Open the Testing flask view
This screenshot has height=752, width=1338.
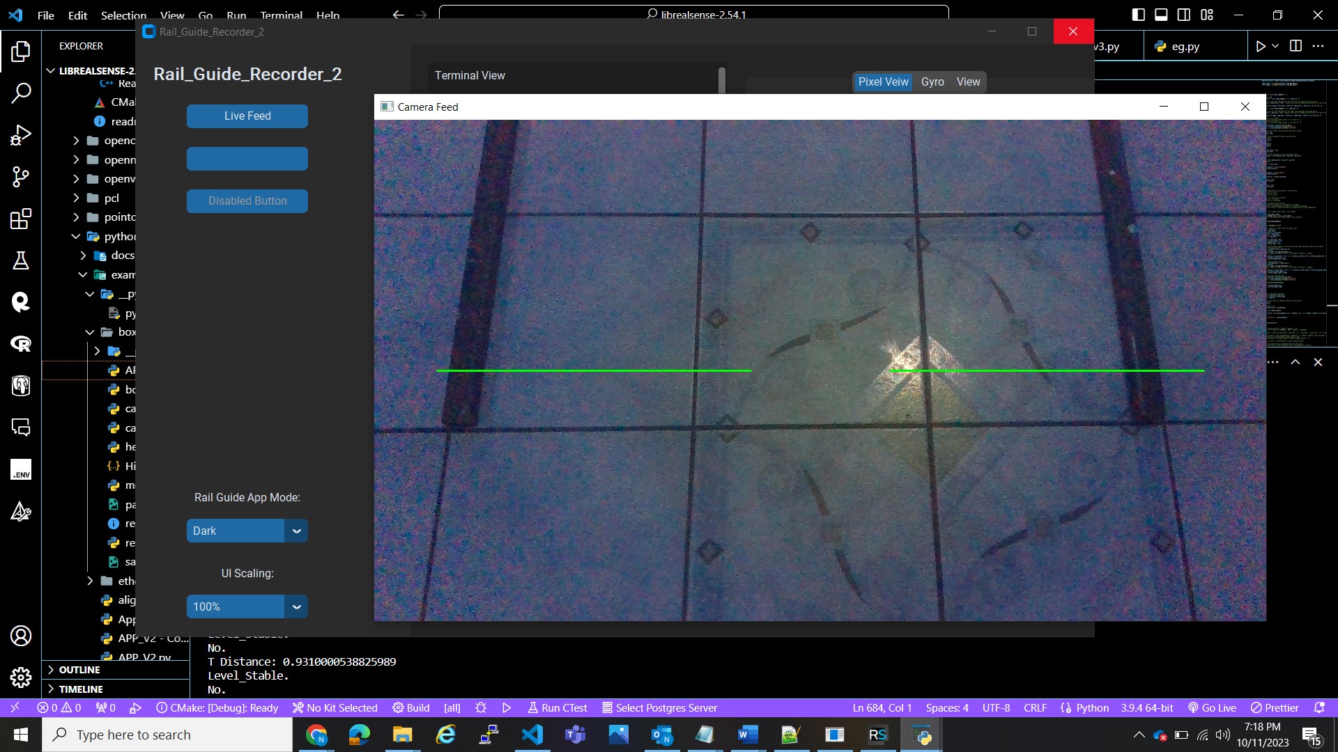[x=21, y=260]
